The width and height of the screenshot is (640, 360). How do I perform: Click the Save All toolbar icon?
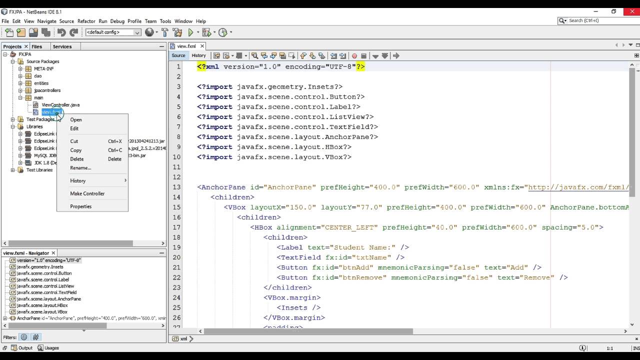click(45, 32)
